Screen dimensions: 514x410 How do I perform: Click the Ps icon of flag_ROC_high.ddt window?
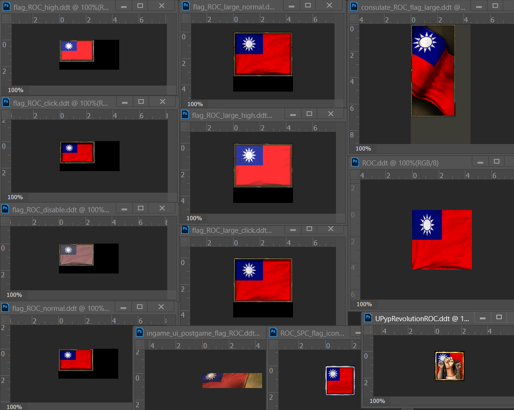tap(6, 6)
